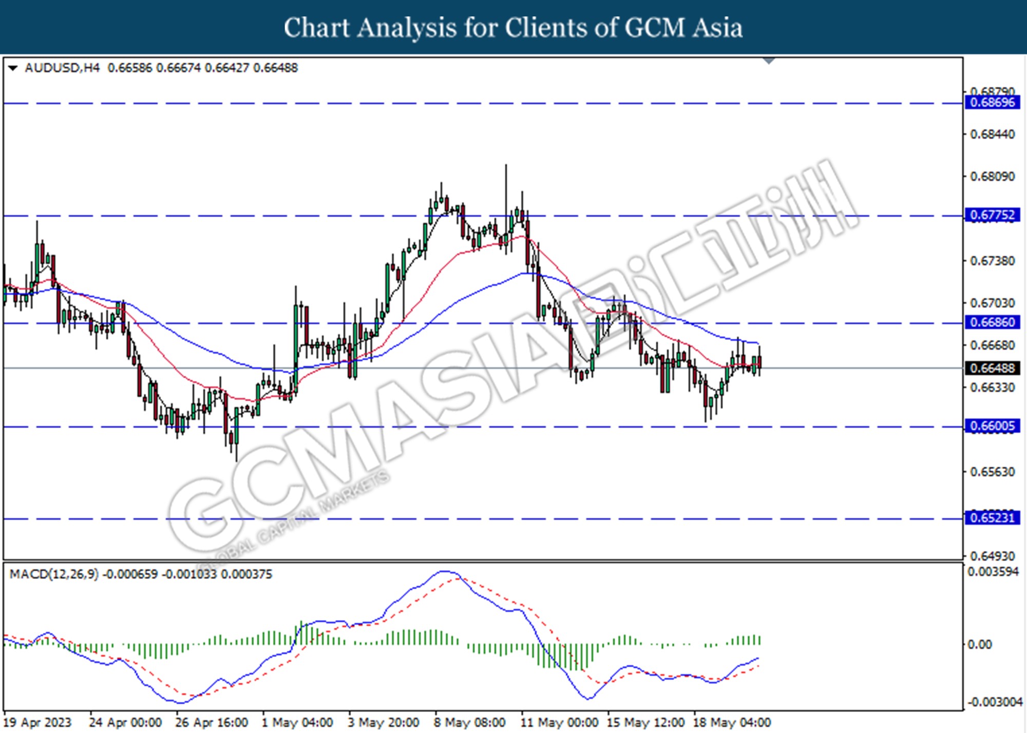The width and height of the screenshot is (1027, 733).
Task: Click the 0.68090 price axis value
Action: [992, 177]
